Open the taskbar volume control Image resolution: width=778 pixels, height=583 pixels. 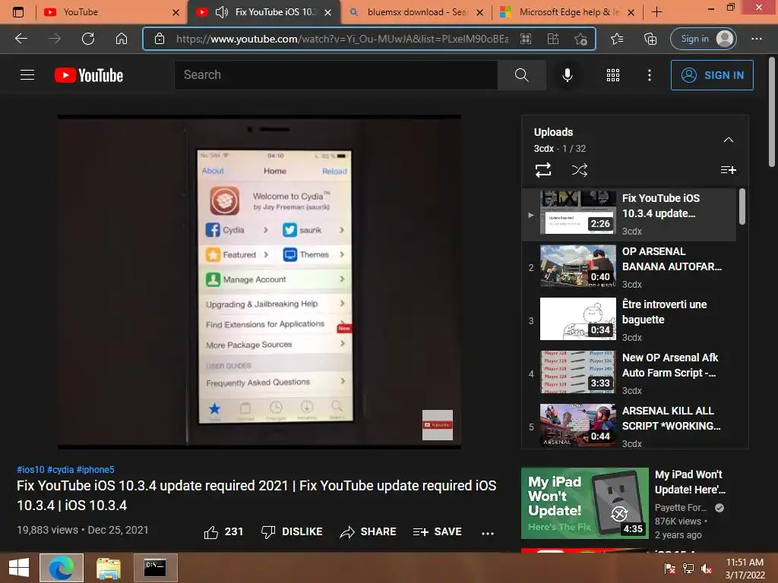click(x=707, y=568)
